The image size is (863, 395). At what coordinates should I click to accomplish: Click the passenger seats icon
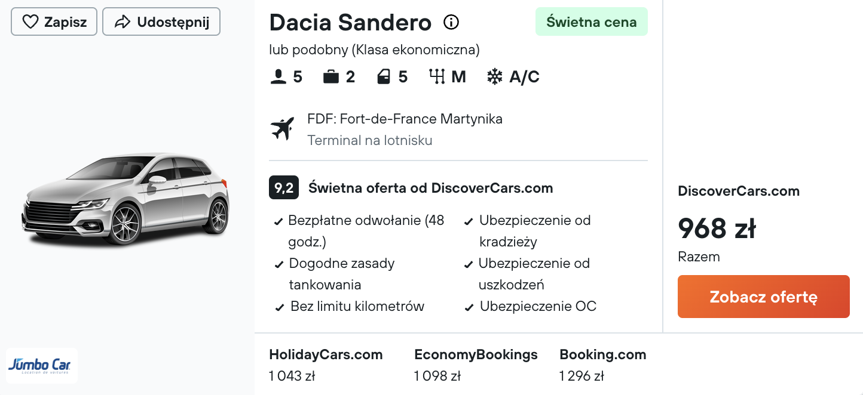point(279,77)
